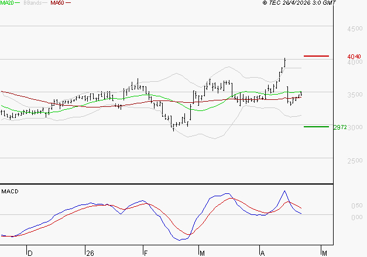Click the F month marker on time axis
The width and height of the screenshot is (367, 257).
(146, 253)
